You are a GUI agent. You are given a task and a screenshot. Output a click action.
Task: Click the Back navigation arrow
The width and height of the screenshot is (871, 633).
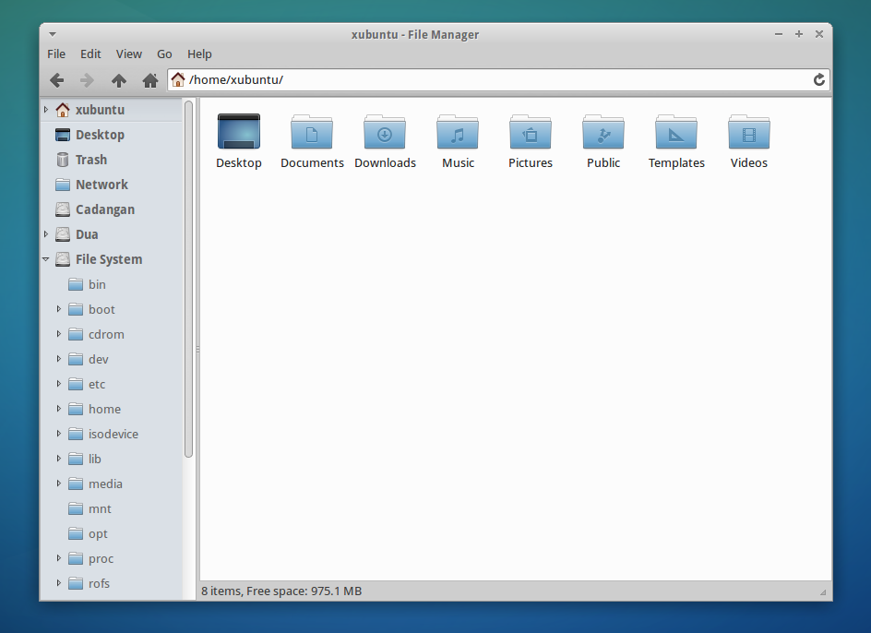(x=56, y=80)
